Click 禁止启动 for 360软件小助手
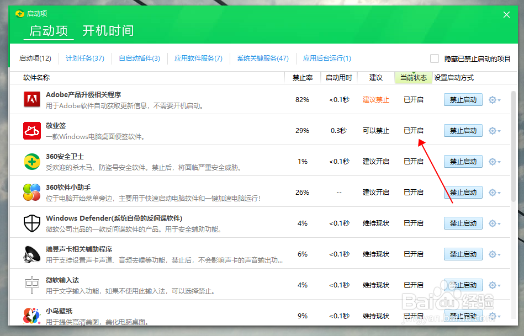Image resolution: width=524 pixels, height=336 pixels. 463,193
